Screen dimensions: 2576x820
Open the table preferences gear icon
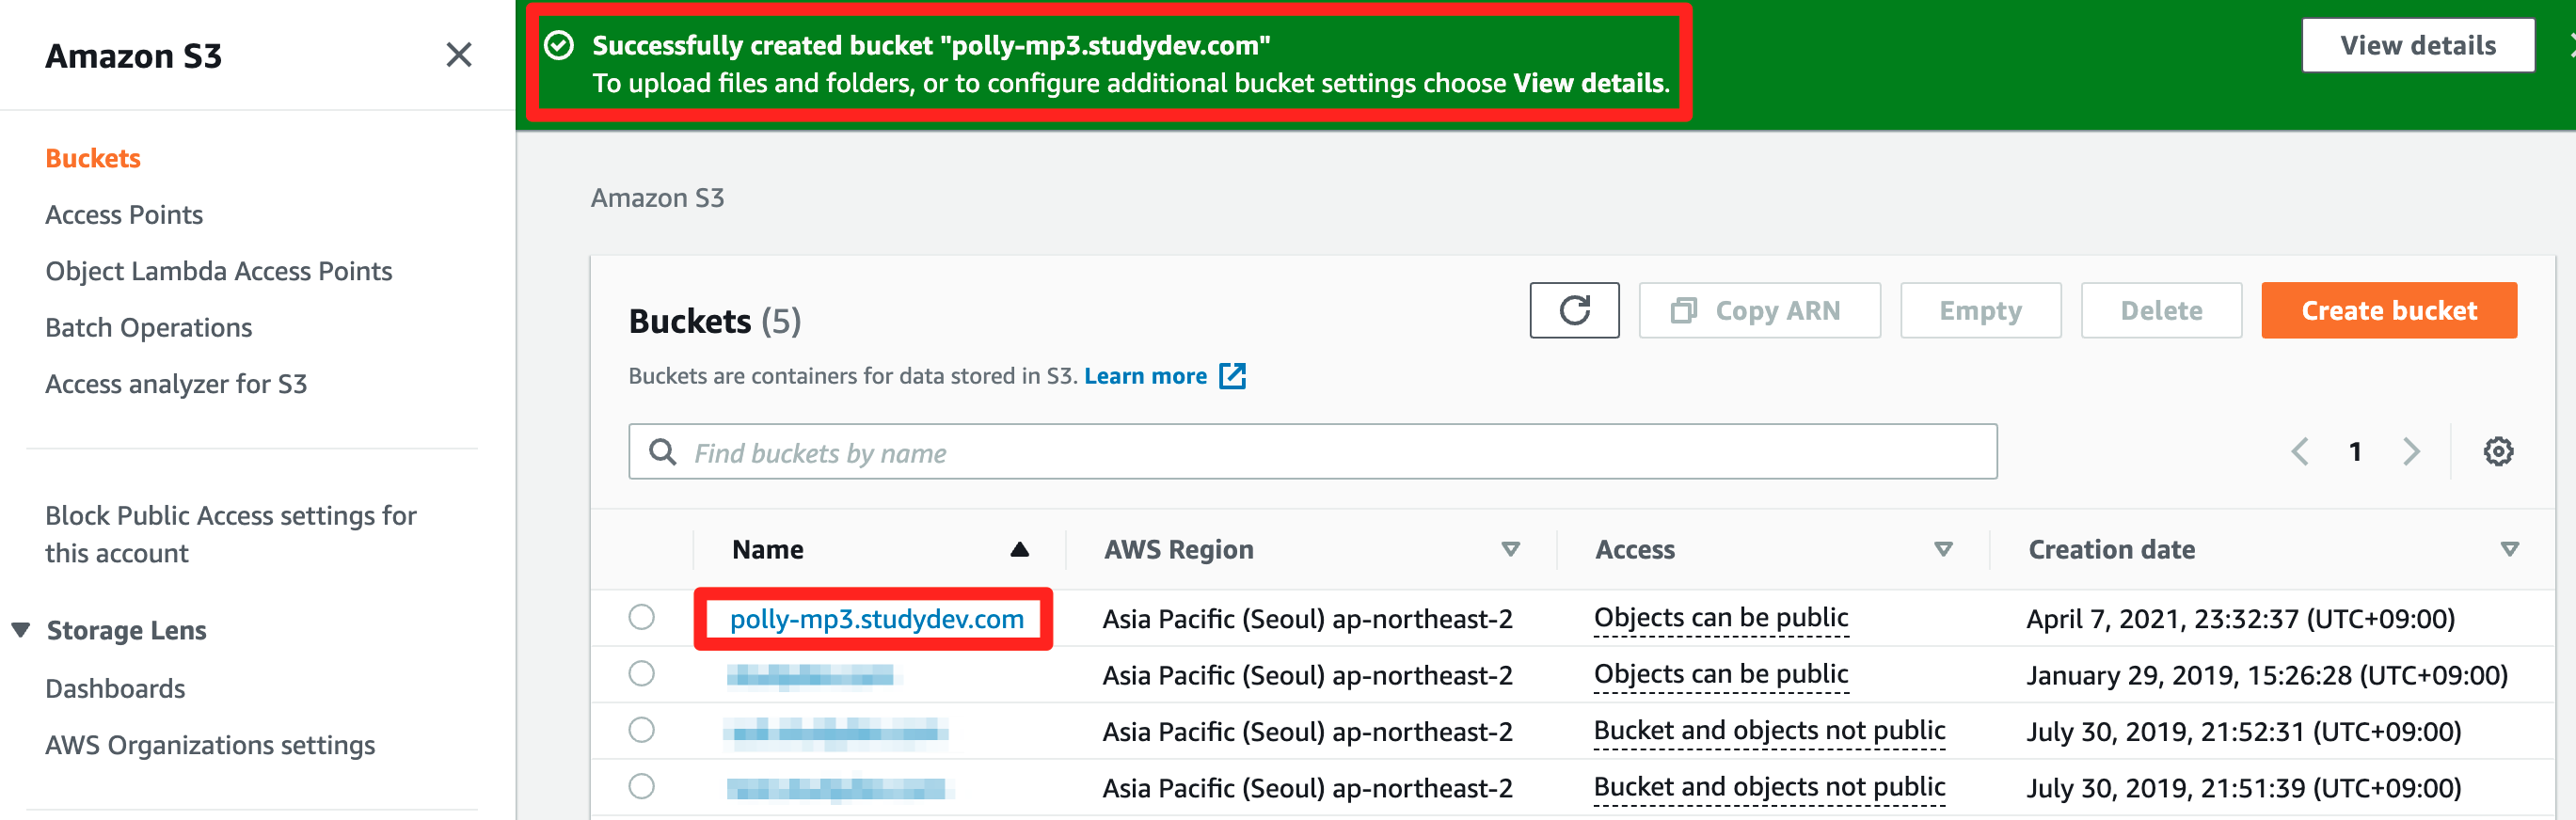click(x=2498, y=452)
